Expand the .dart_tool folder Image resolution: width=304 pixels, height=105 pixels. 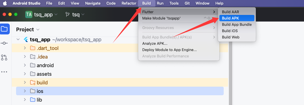[x=25, y=48]
